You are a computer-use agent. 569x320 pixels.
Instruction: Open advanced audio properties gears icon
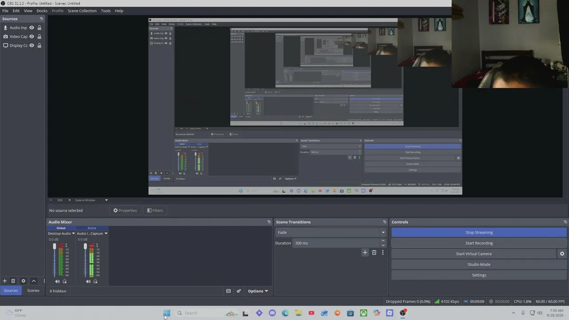(239, 291)
